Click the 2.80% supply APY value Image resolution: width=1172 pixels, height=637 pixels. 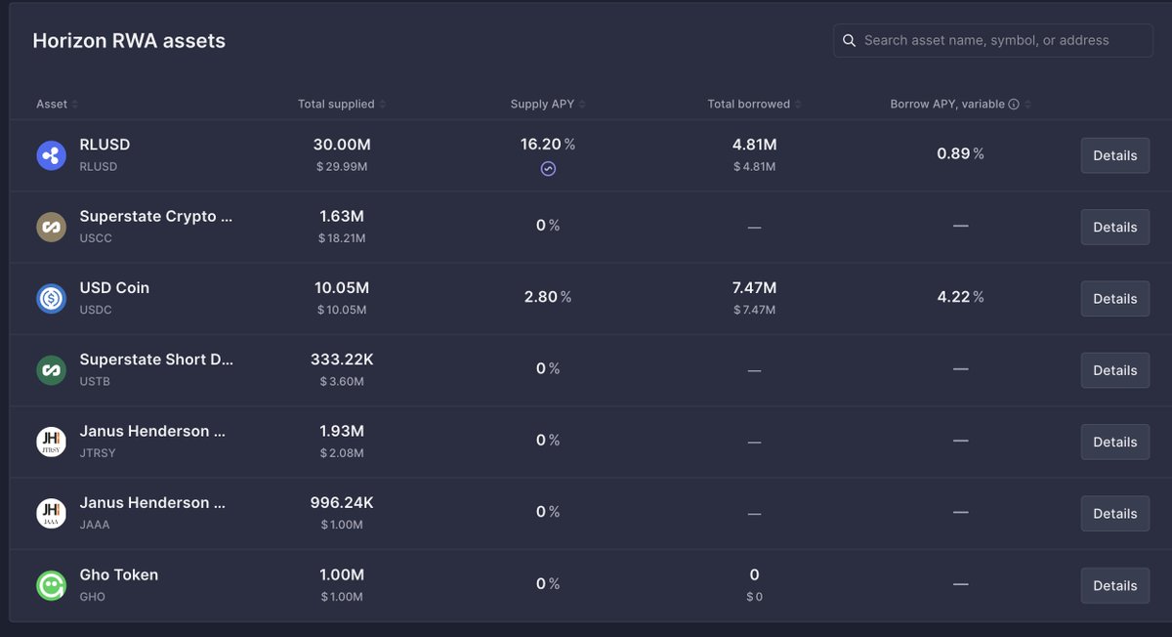coord(548,297)
